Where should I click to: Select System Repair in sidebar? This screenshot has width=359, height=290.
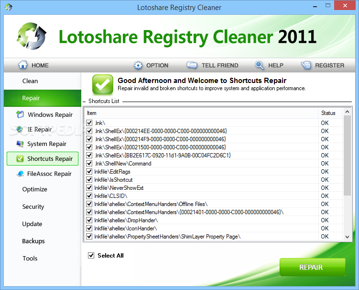point(41,144)
